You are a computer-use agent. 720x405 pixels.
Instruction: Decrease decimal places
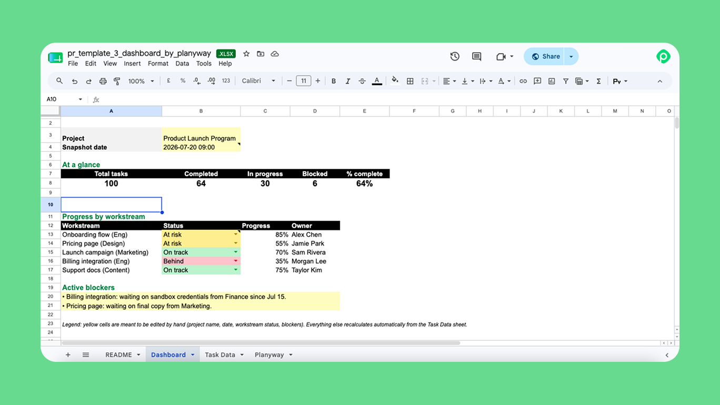coord(196,81)
